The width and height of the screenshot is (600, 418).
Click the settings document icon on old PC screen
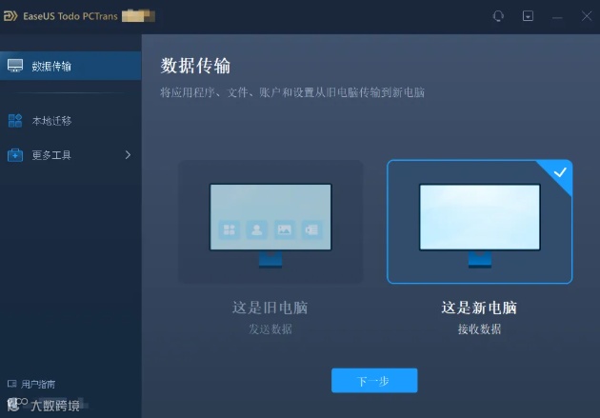[311, 229]
